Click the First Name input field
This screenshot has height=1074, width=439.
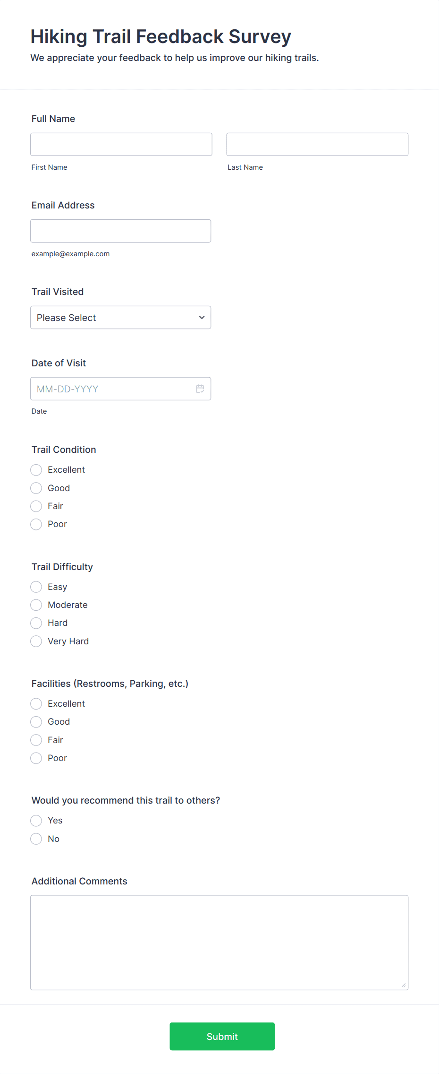[x=121, y=144]
